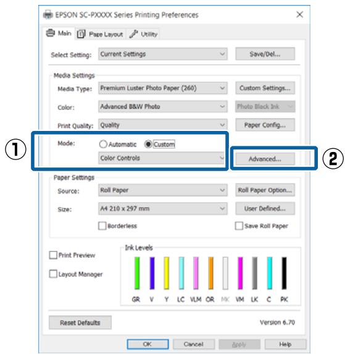The image size is (345, 354).
Task: Confirm with the OK button
Action: pos(148,344)
